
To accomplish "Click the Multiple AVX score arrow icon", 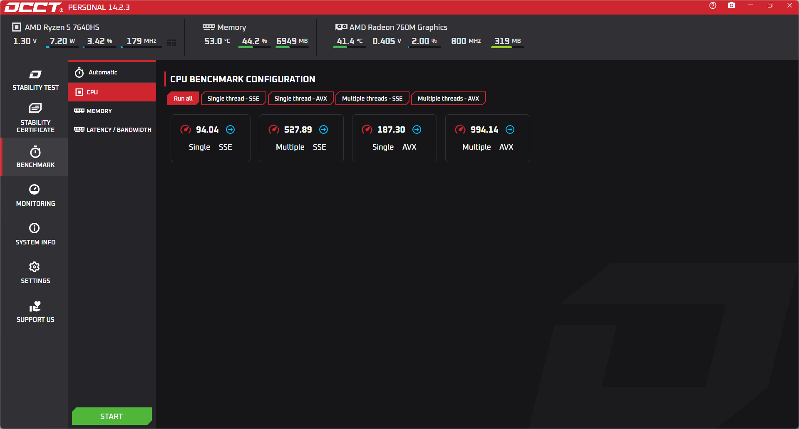I will click(x=510, y=130).
